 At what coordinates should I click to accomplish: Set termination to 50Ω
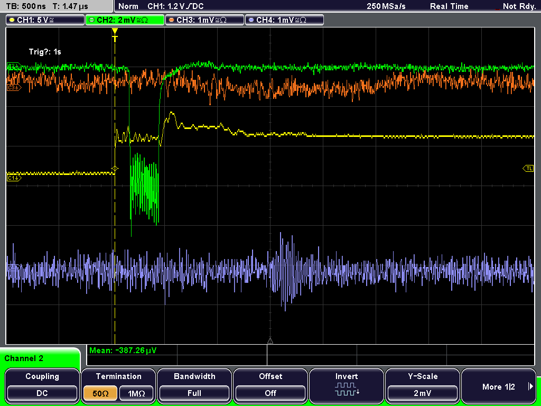[x=100, y=393]
